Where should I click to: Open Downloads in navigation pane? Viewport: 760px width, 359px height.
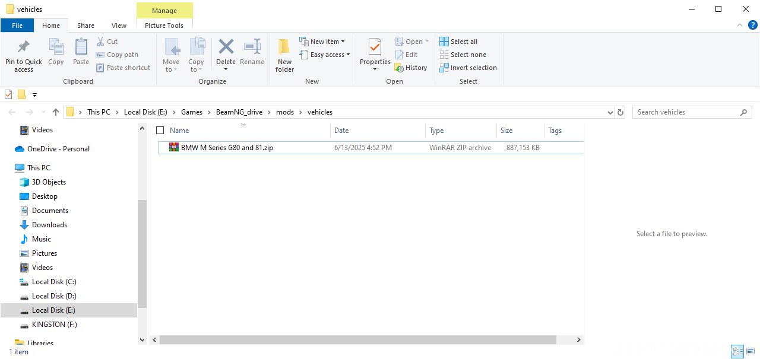pos(49,225)
